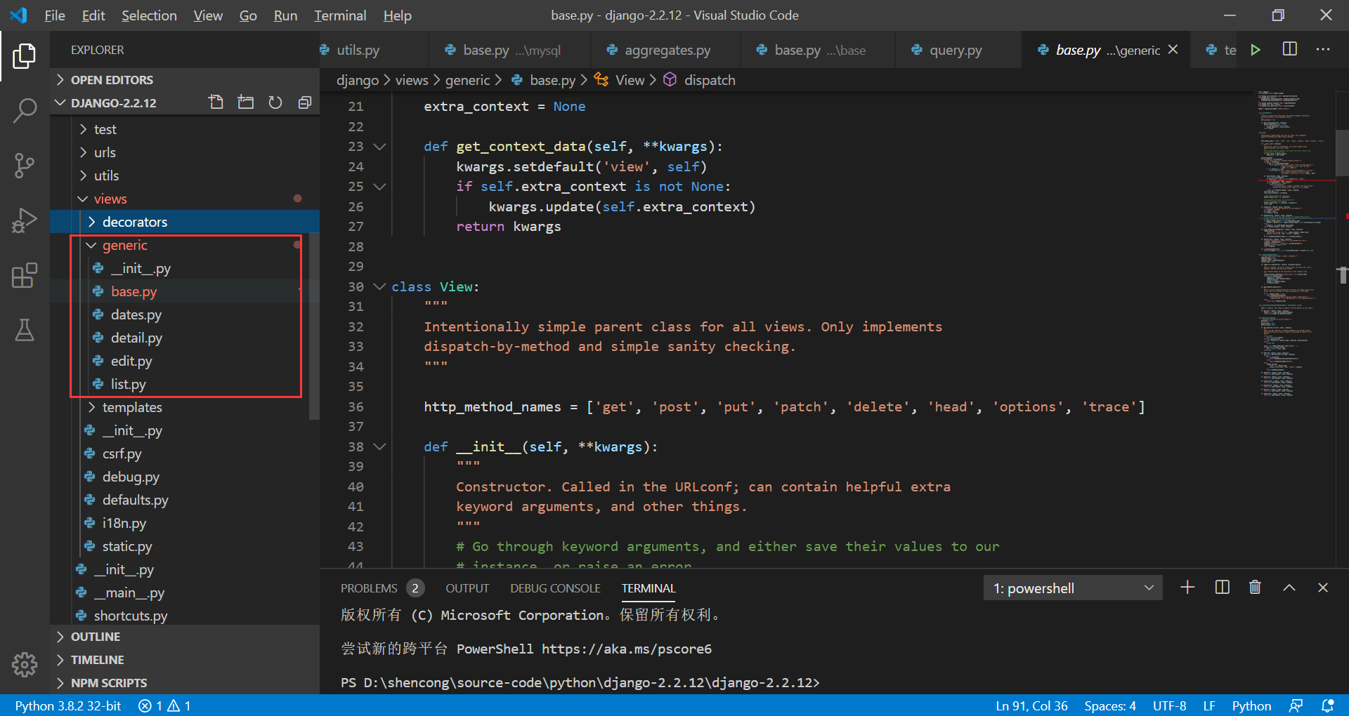Split the terminal panel
This screenshot has height=716, width=1349.
(x=1222, y=588)
